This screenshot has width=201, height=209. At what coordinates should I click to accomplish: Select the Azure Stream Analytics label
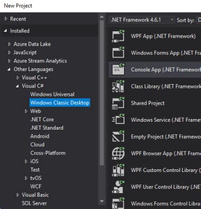[x=40, y=61]
